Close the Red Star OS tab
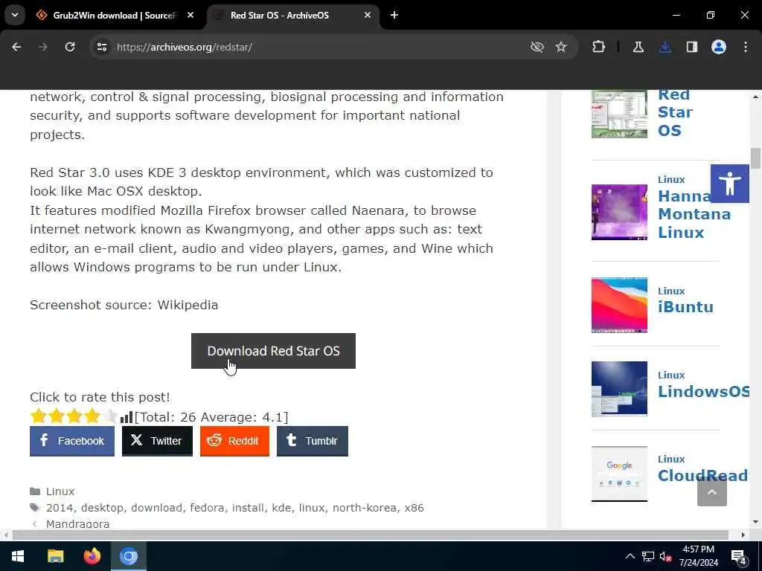The height and width of the screenshot is (571, 762). pyautogui.click(x=368, y=15)
